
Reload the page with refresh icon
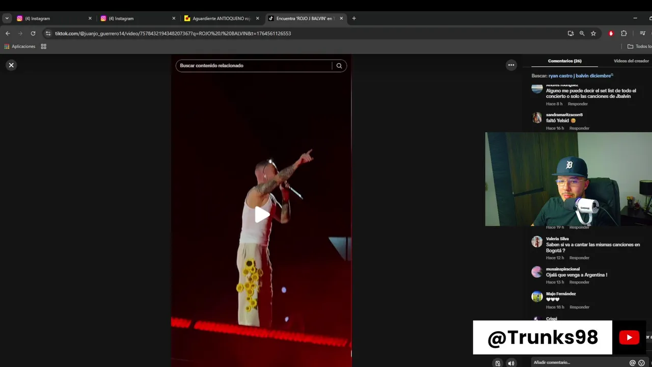click(33, 33)
